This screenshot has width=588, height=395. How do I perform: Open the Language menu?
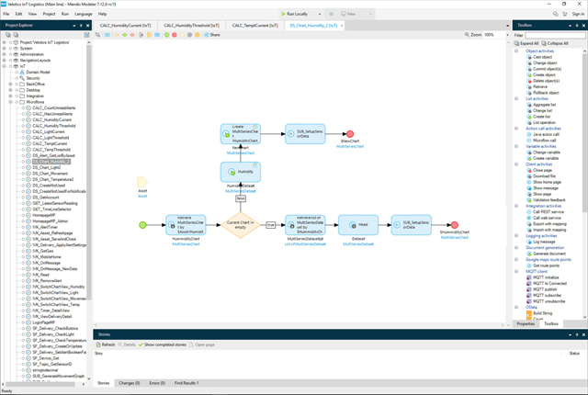coord(84,14)
